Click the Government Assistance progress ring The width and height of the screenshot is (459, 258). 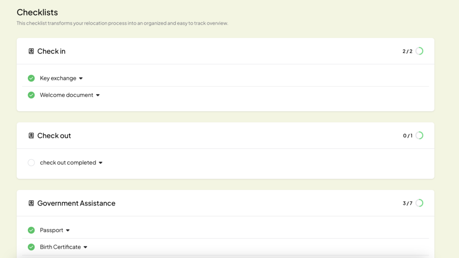420,203
